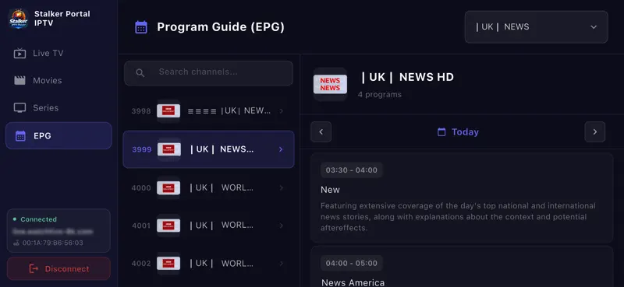The width and height of the screenshot is (624, 287).
Task: Click the News America program title
Action: tap(353, 282)
